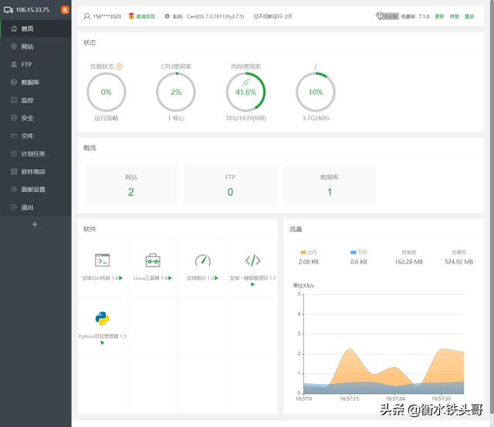Click the 文件 folder icon in sidebar
494x427 pixels.
coord(14,136)
